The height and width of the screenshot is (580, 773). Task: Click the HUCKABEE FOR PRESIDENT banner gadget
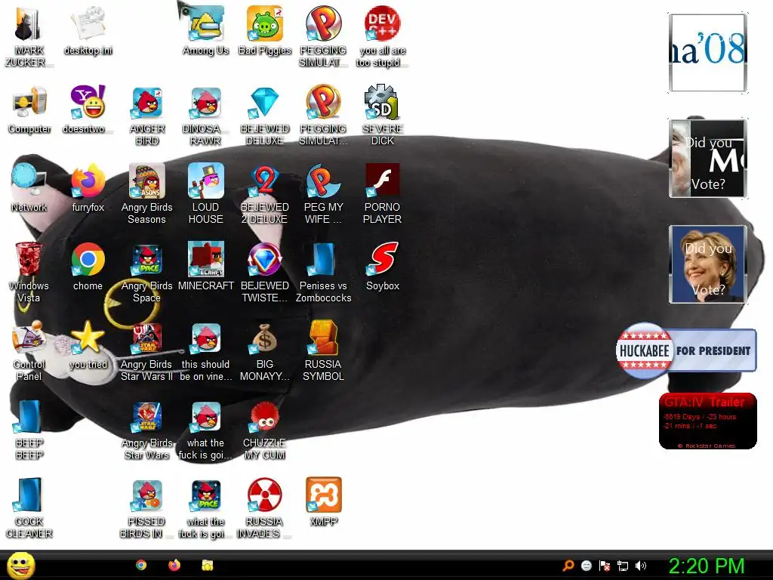point(685,350)
